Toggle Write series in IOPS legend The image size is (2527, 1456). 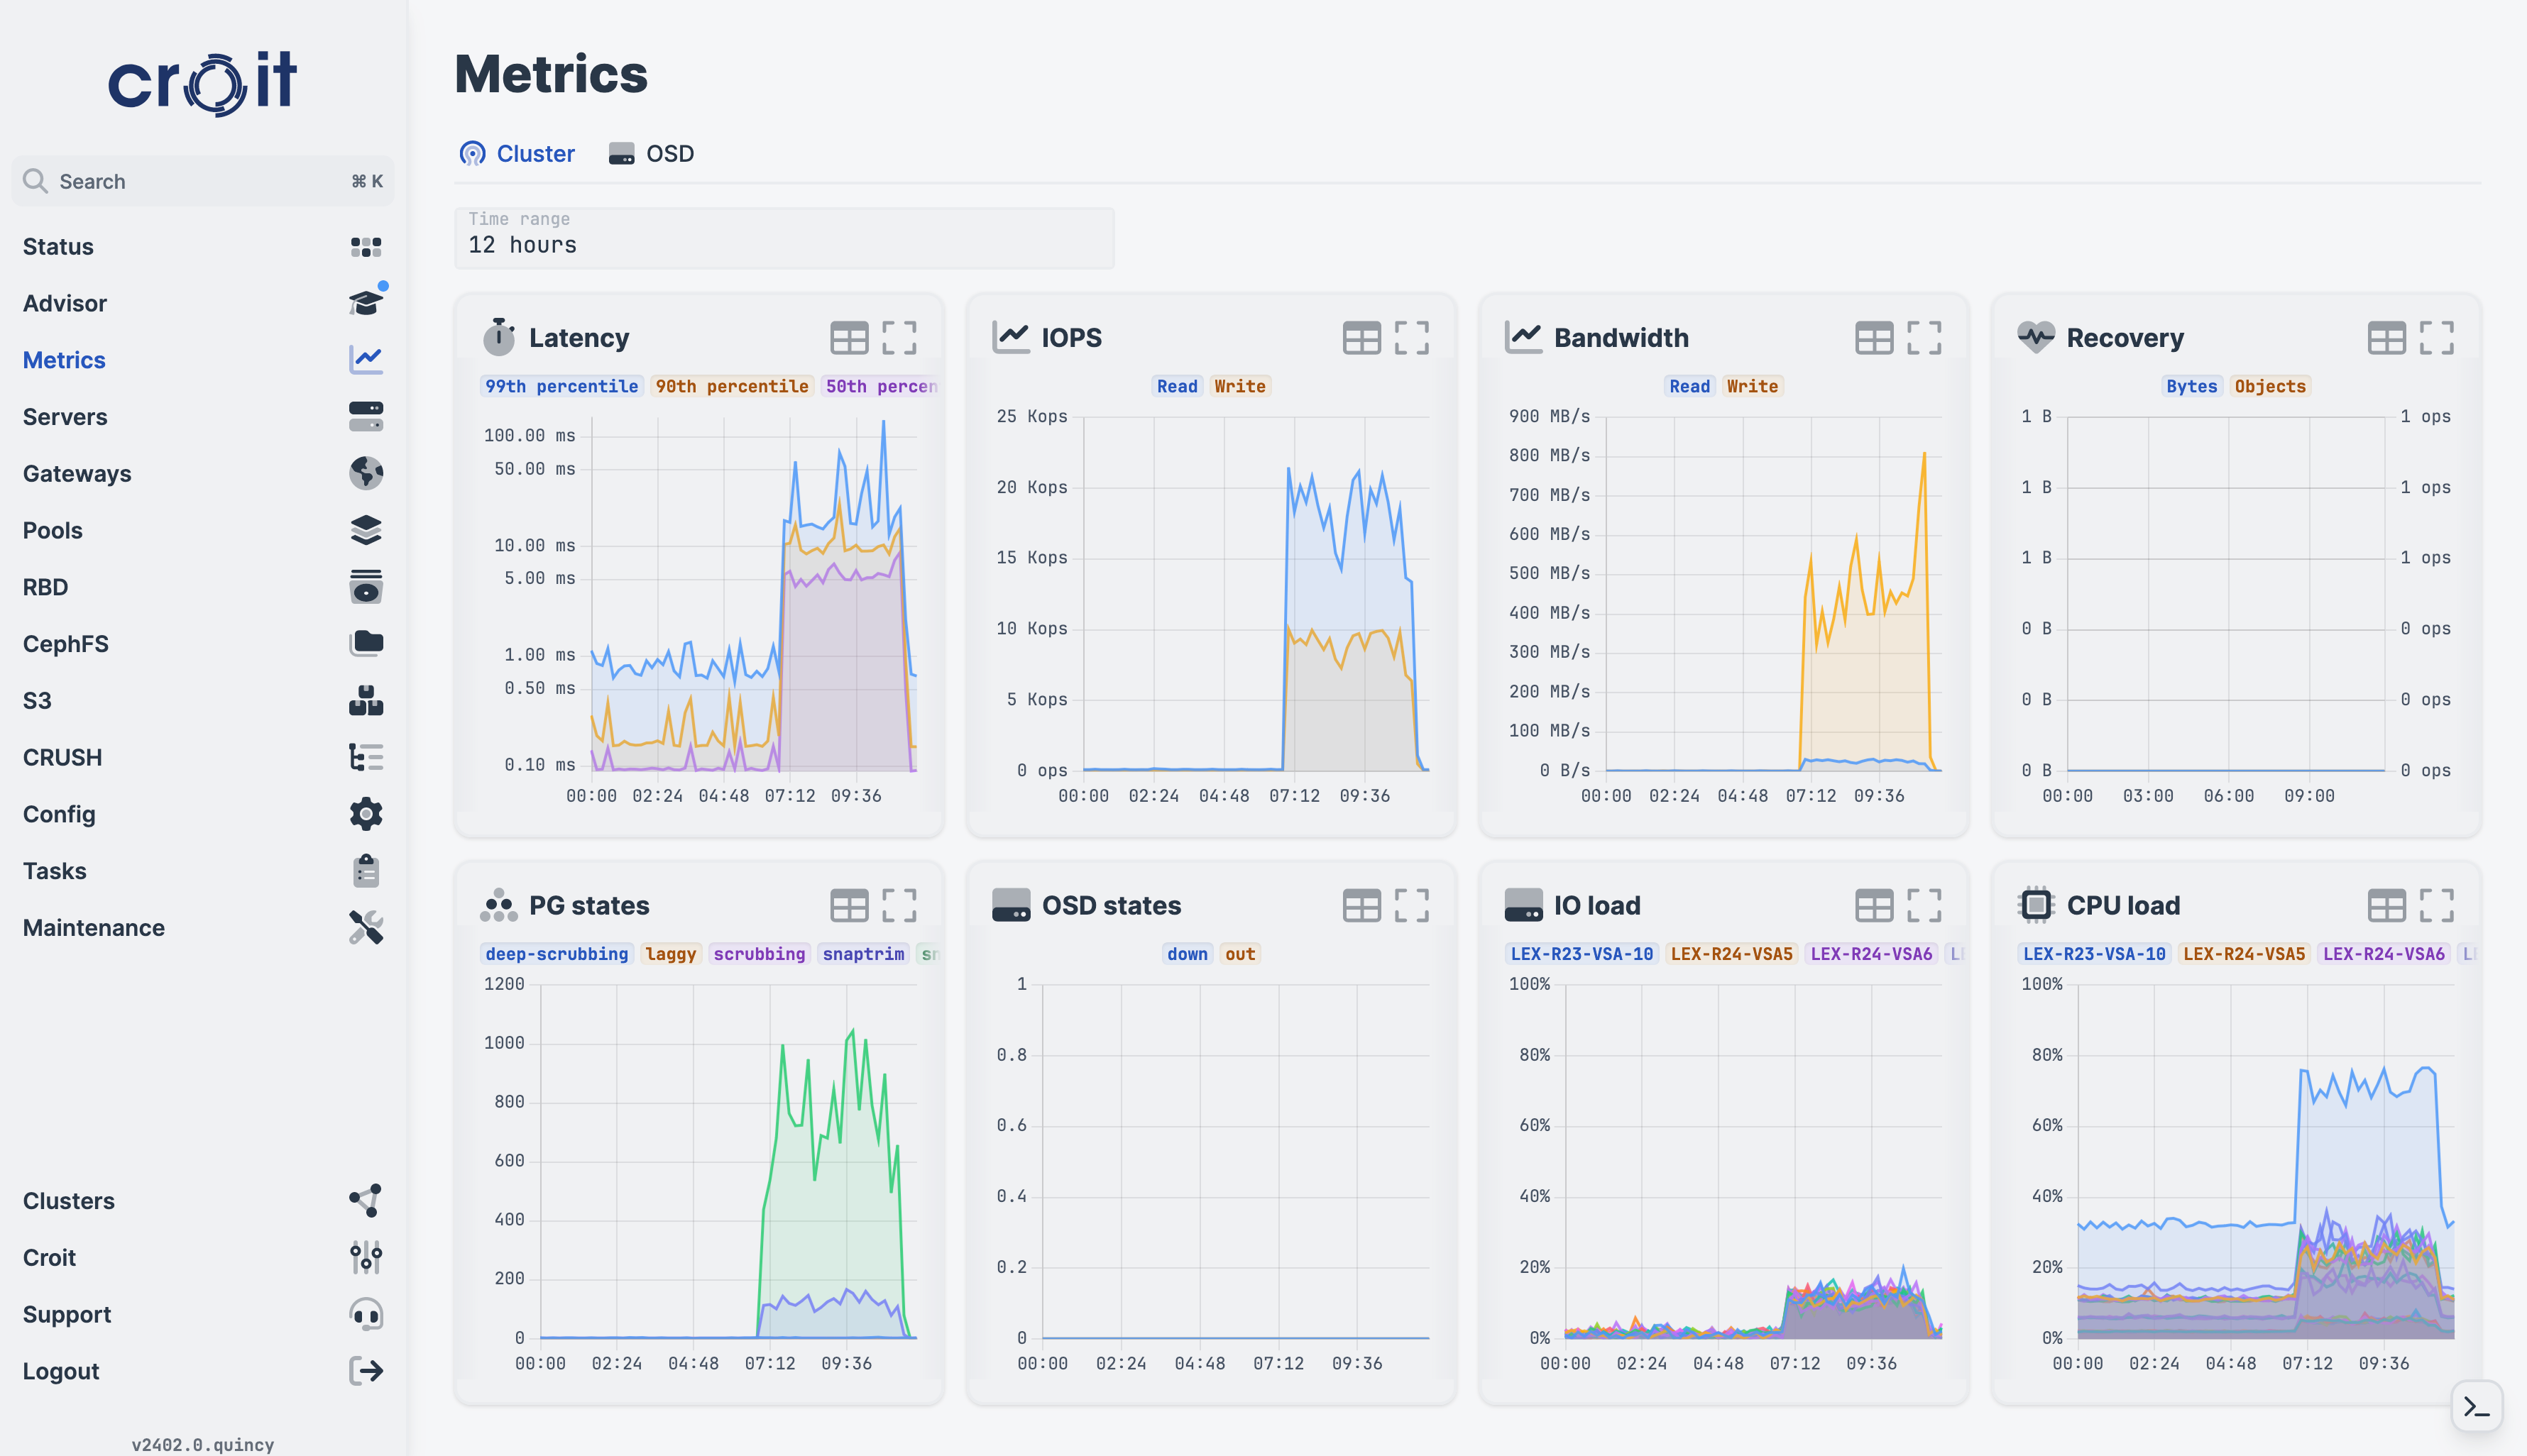pyautogui.click(x=1239, y=386)
